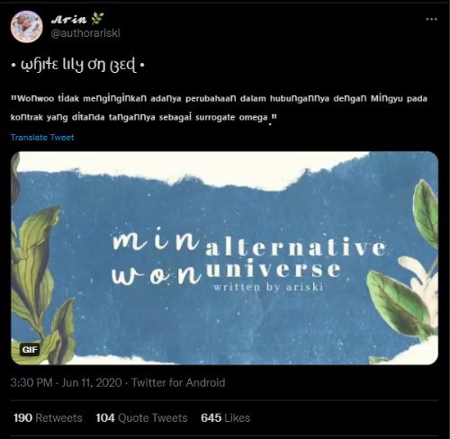Viewport: 450px width, 439px height.
Task: Click the Translate Tweet link
Action: click(42, 138)
